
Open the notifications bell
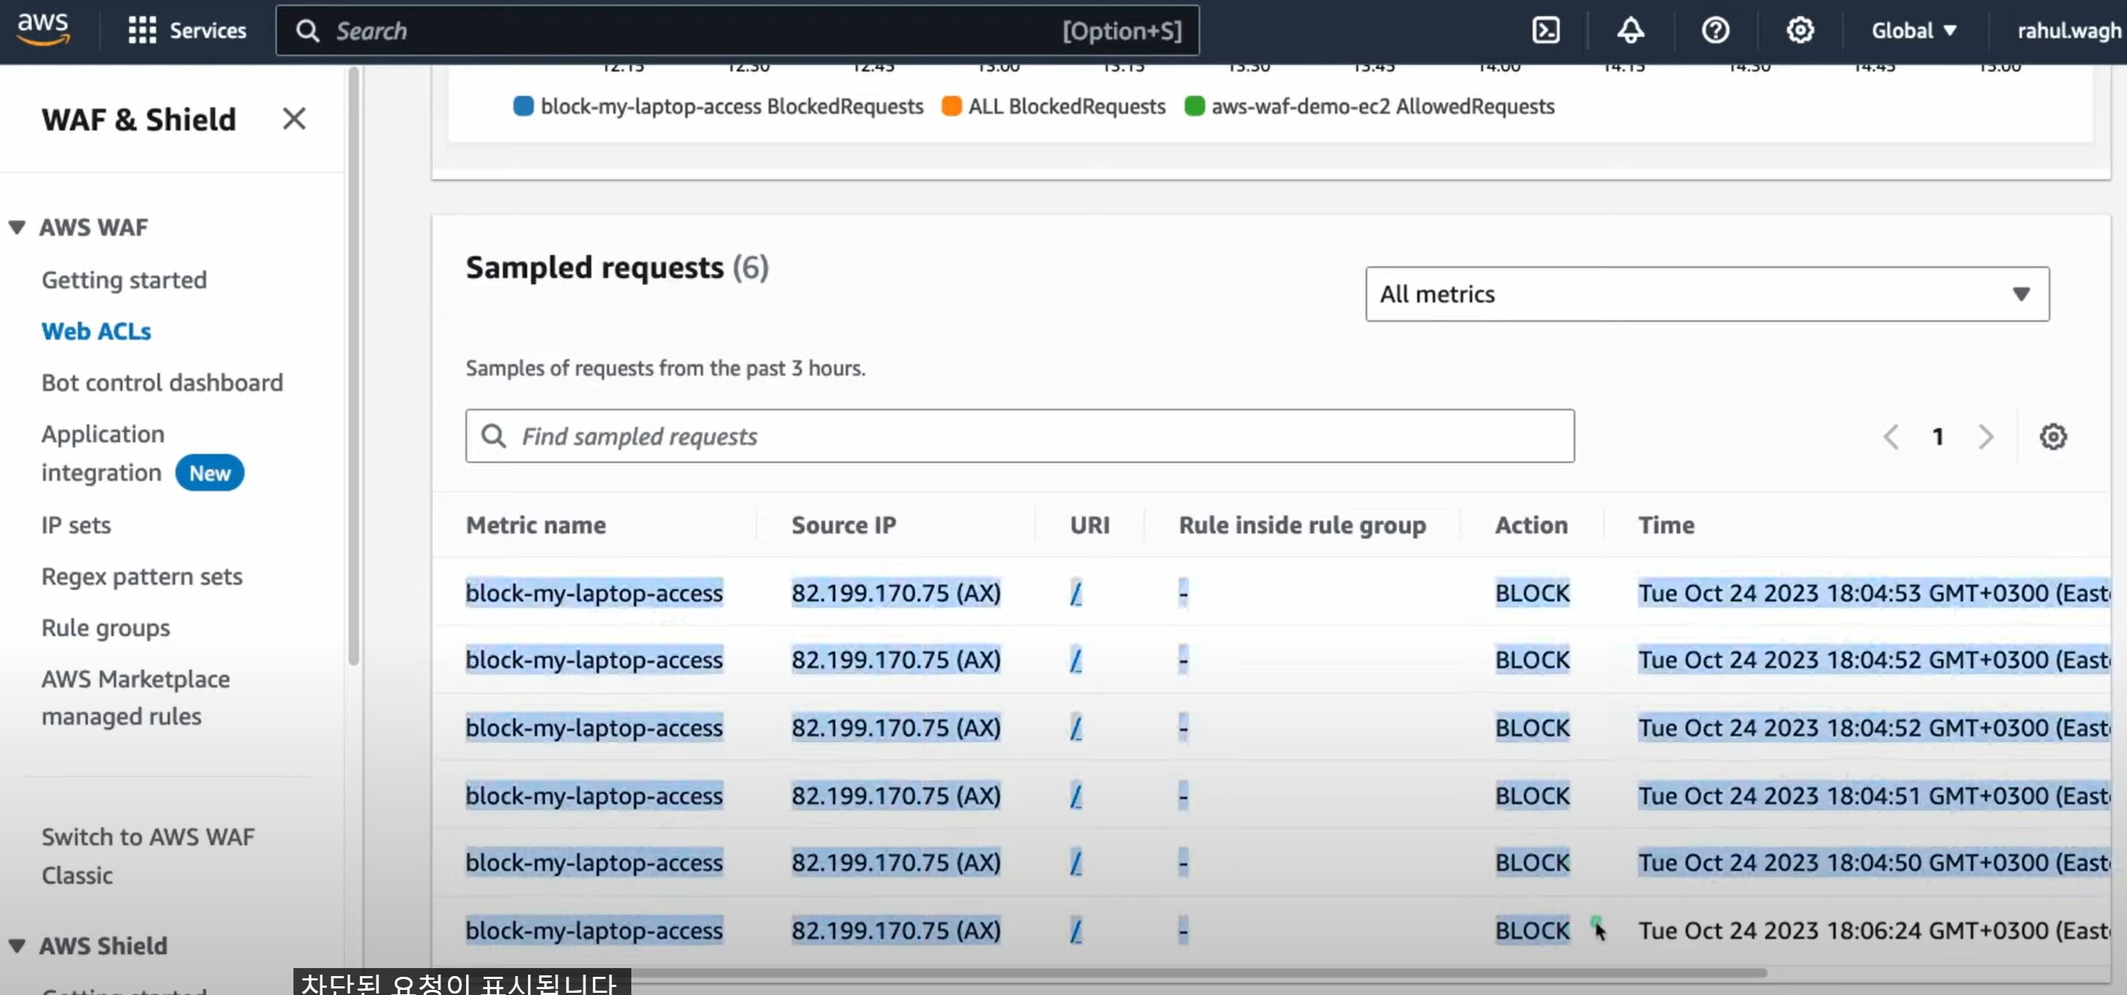tap(1630, 31)
